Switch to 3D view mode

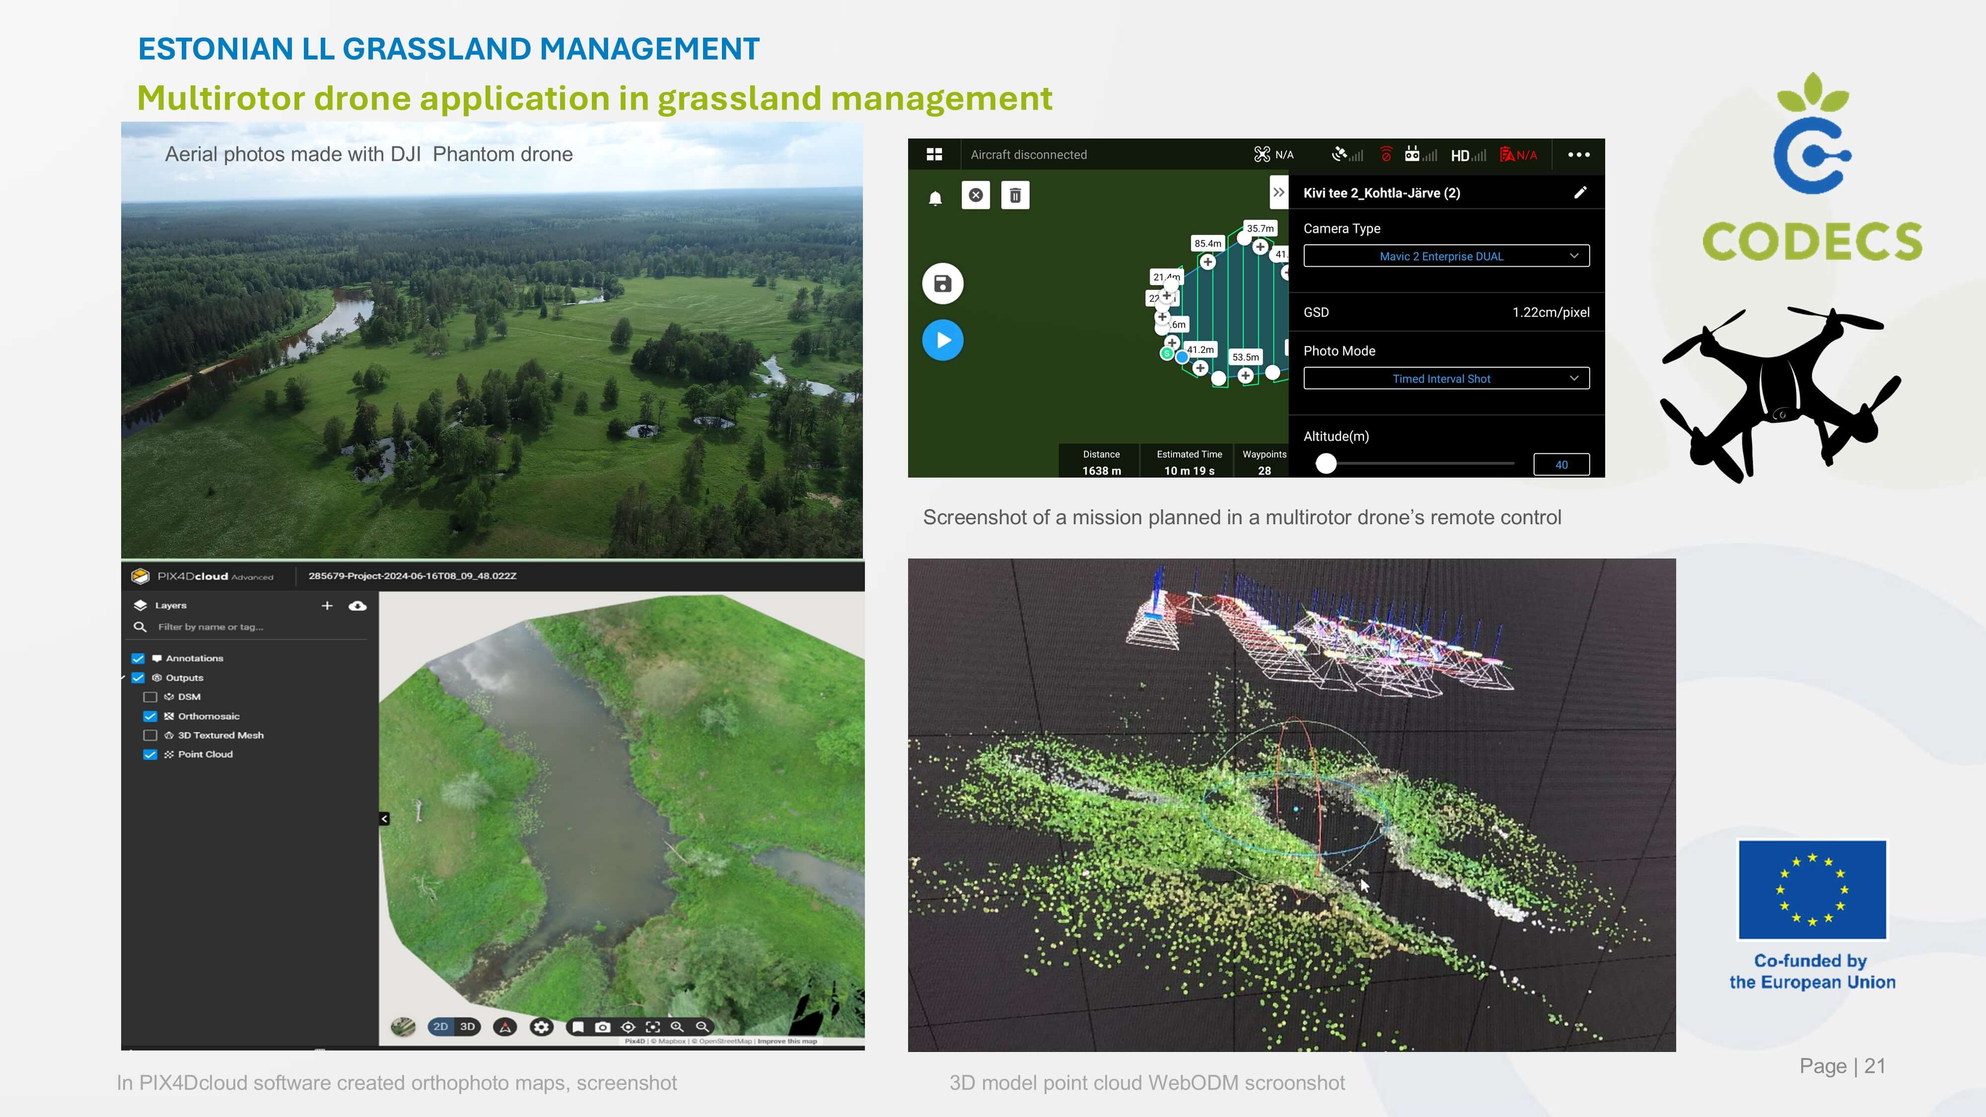tap(468, 1027)
